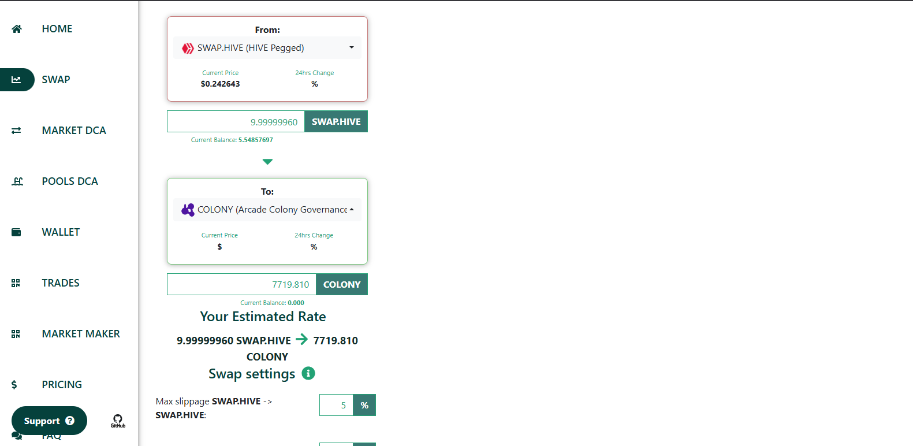Click the COLONY amount unit button

point(342,284)
